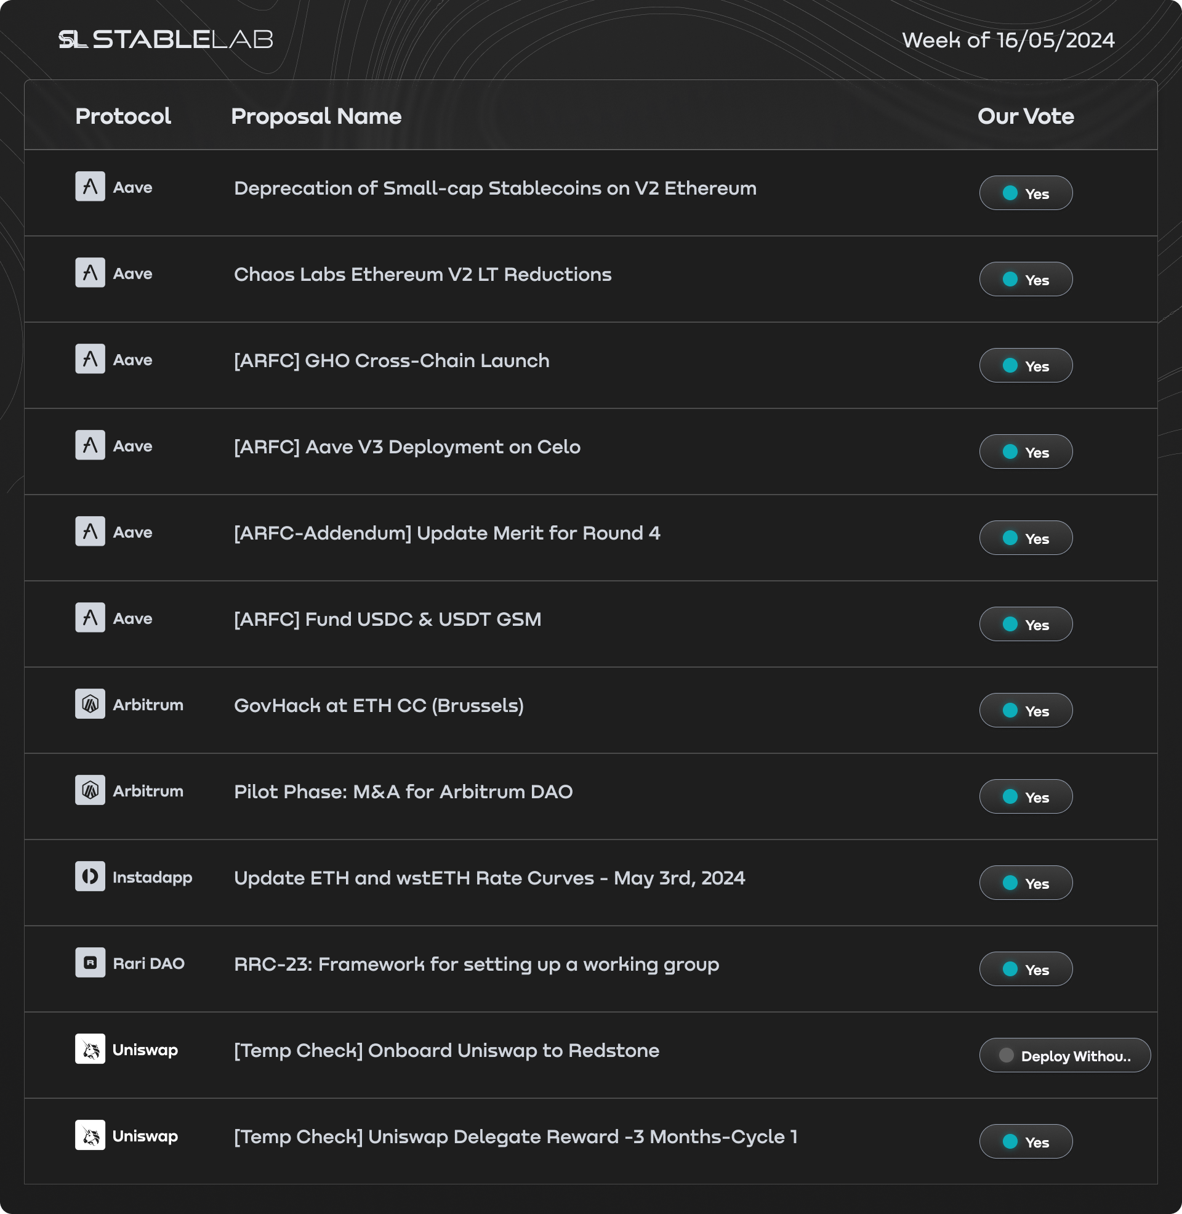Click the 'Instadapp' protocol name
This screenshot has width=1182, height=1214.
152,878
